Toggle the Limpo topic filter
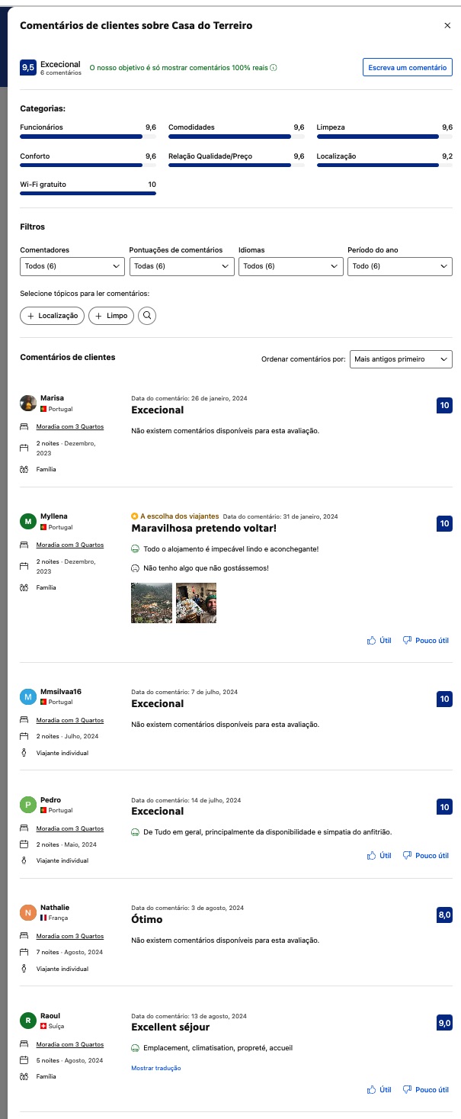 click(111, 316)
